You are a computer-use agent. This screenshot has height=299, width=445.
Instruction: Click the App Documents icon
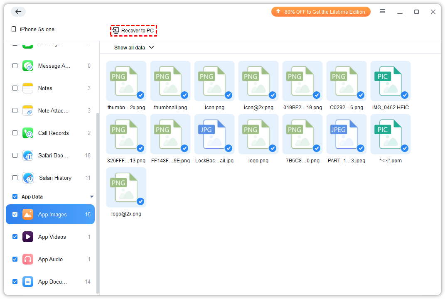[28, 282]
